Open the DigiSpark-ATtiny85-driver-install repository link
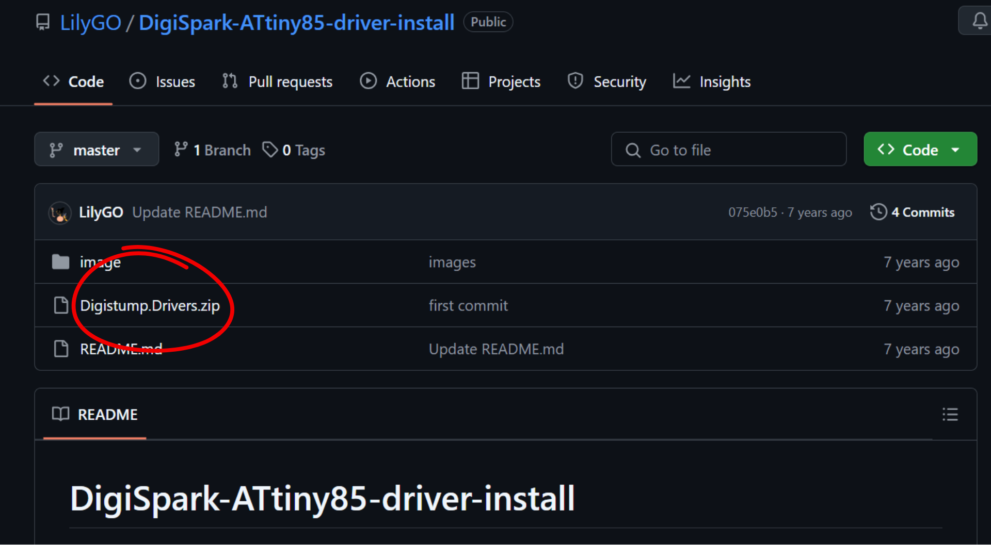 pyautogui.click(x=297, y=23)
